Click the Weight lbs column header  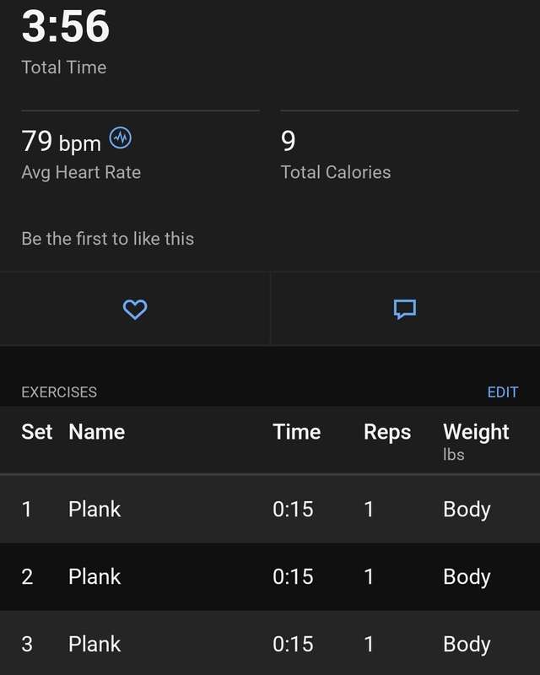(476, 440)
